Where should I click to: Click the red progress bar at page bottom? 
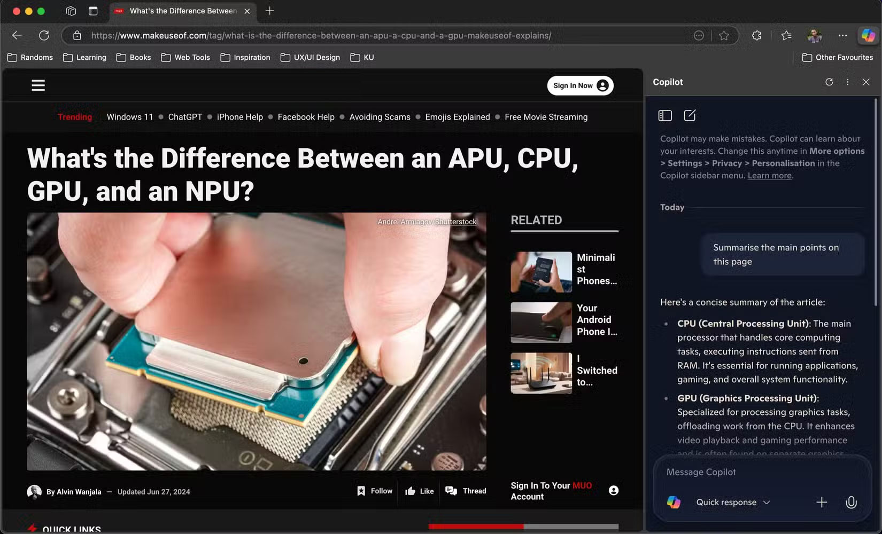pos(475,527)
